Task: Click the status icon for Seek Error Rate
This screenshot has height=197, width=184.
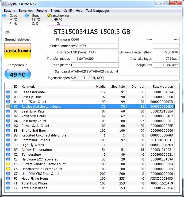Action: tap(8, 111)
